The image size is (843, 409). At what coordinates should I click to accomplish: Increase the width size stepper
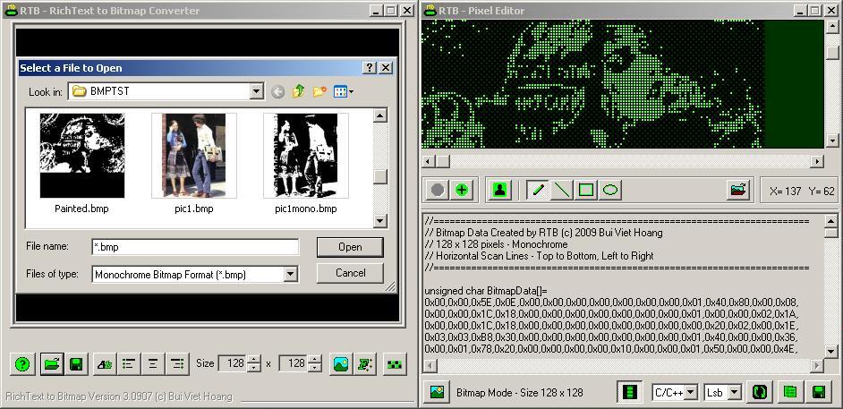tap(254, 360)
